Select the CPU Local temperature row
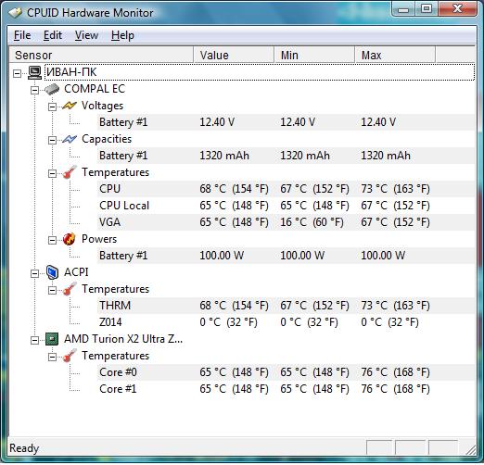 coord(286,206)
